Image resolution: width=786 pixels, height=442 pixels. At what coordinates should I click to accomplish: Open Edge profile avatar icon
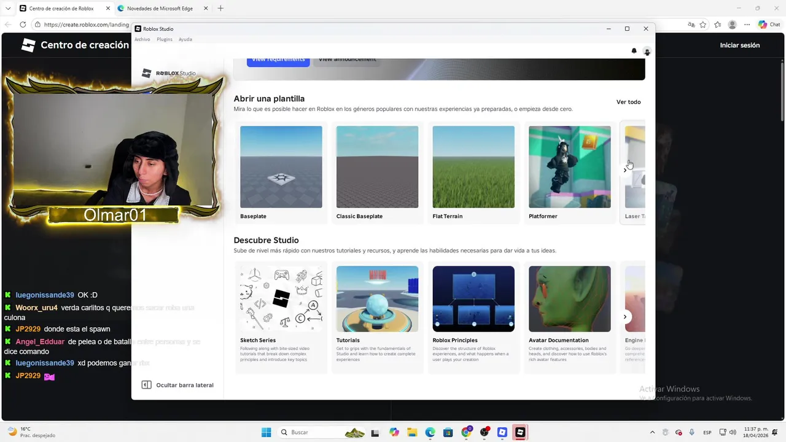pos(732,25)
